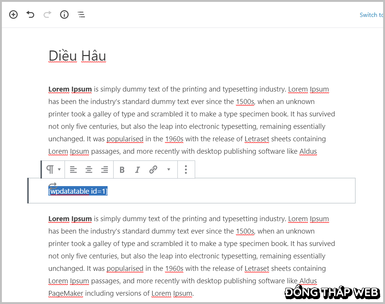The image size is (385, 304).
Task: Open content structure info icon
Action: [64, 15]
